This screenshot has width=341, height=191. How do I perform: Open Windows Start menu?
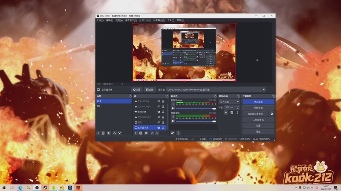[4, 188]
